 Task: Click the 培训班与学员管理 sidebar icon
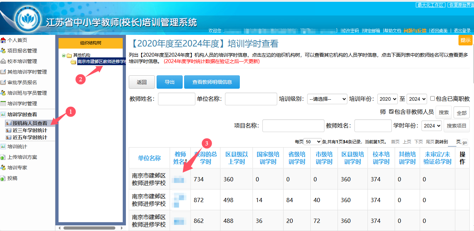(x=4, y=93)
